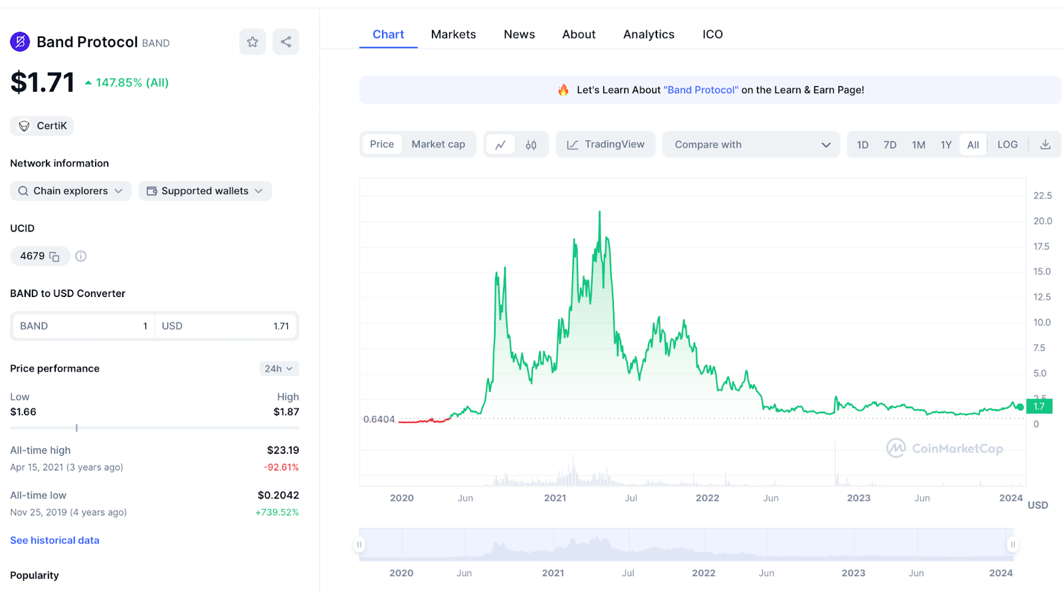The image size is (1063, 594).
Task: Click the 0.6404 starting price label
Action: (379, 419)
